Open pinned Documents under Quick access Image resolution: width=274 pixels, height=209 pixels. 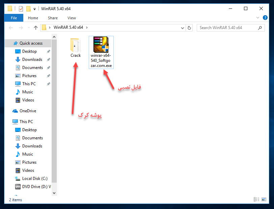pyautogui.click(x=32, y=67)
